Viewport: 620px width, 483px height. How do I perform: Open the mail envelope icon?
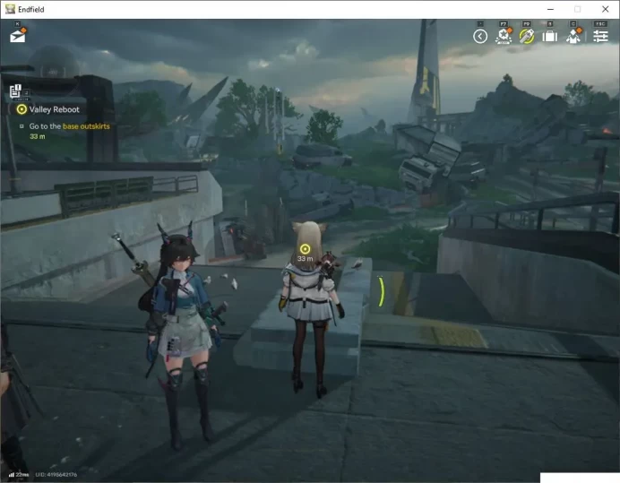18,36
